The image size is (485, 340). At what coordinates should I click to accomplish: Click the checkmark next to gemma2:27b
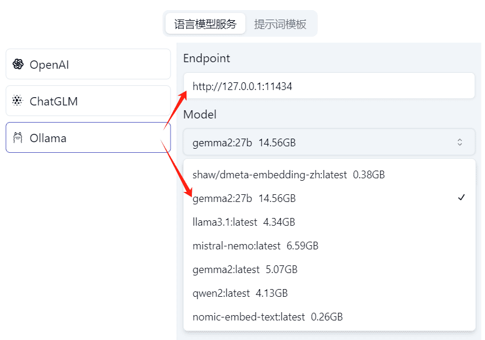[461, 197]
